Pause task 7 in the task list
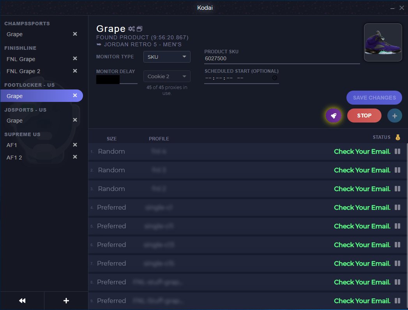Screen dimensions: 408x310 coord(397,263)
